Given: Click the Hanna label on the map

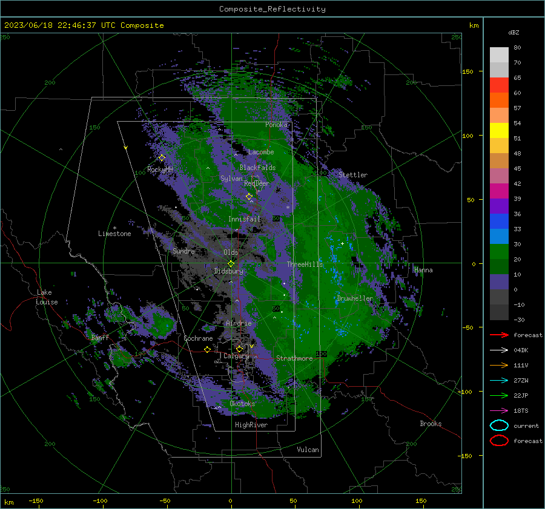Looking at the screenshot, I should [x=423, y=270].
